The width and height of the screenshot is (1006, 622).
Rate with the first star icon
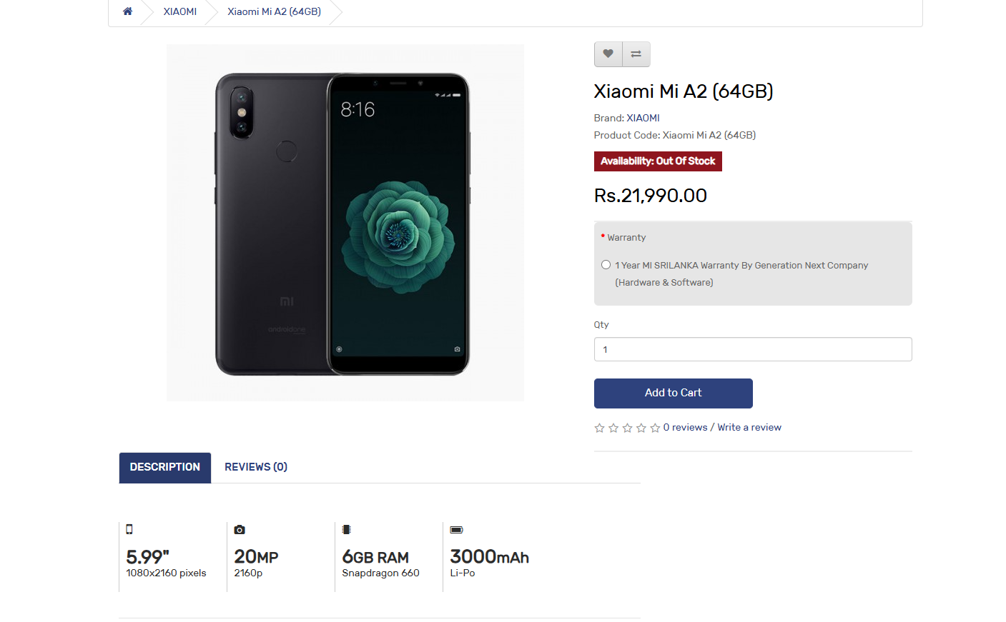coord(599,428)
